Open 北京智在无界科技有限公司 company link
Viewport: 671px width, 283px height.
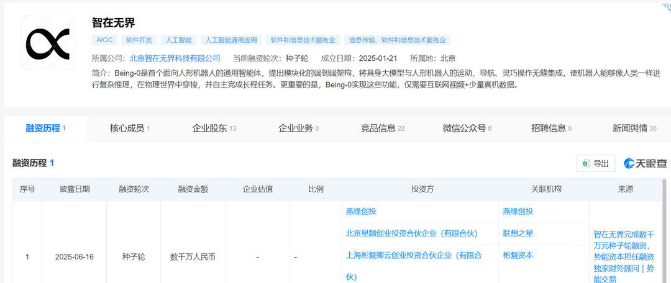(x=175, y=58)
